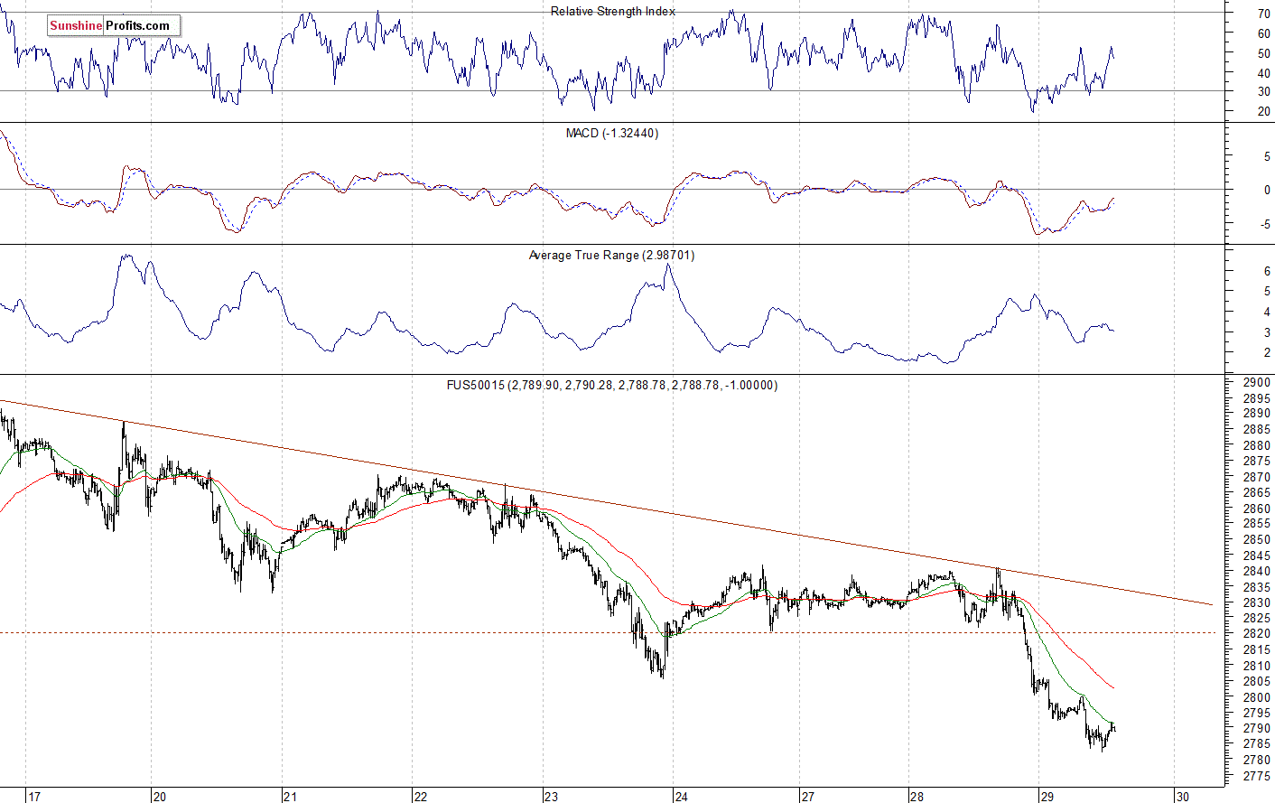
Task: Click the ATR 6 axis label
Action: [x=1267, y=271]
